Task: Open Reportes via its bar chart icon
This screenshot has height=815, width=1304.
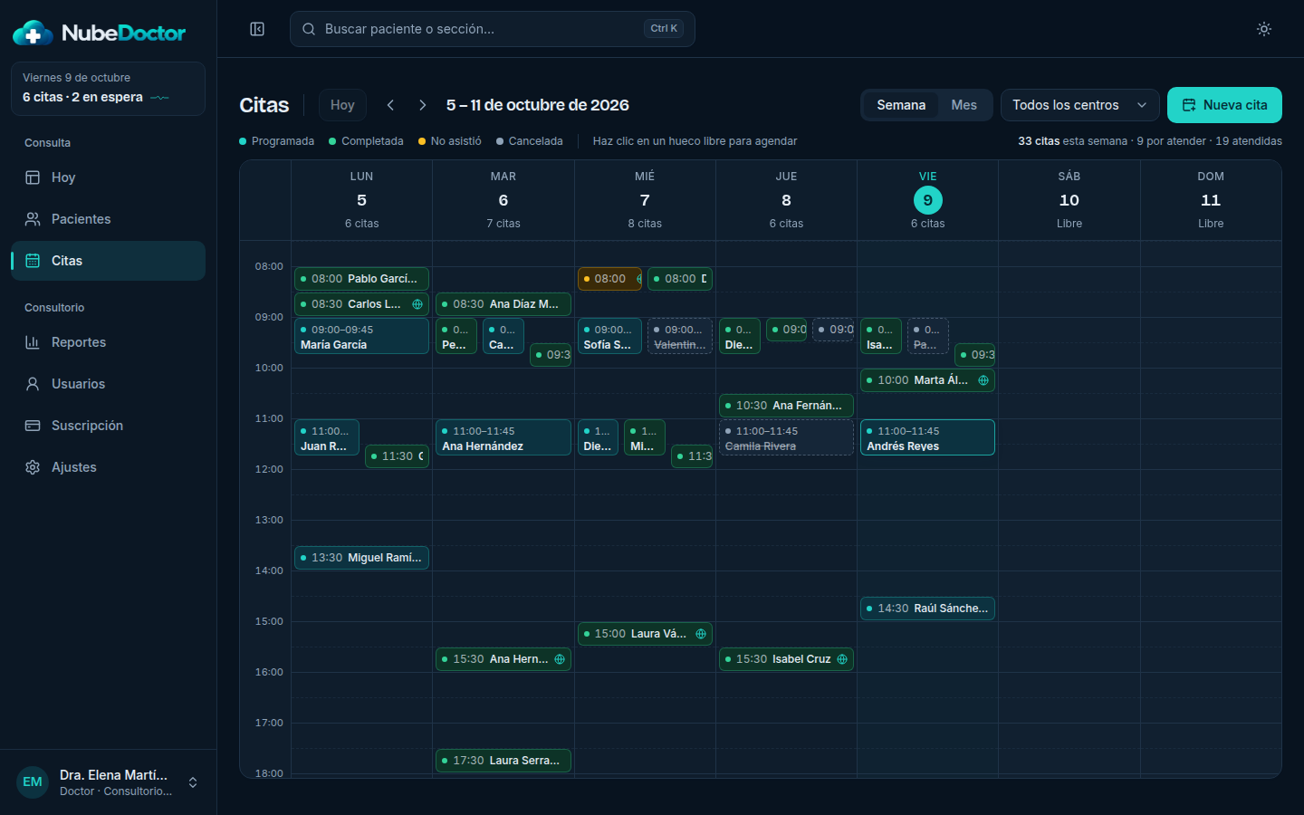Action: 33,342
